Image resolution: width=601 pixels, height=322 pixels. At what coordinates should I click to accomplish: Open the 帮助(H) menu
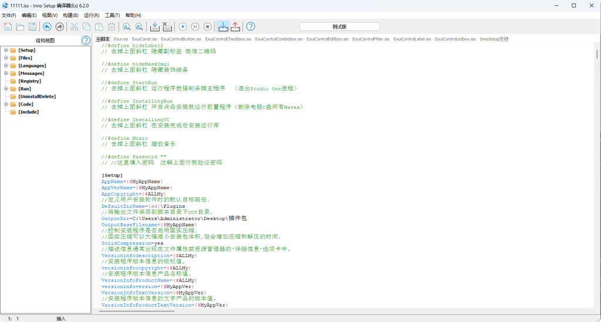click(x=133, y=15)
